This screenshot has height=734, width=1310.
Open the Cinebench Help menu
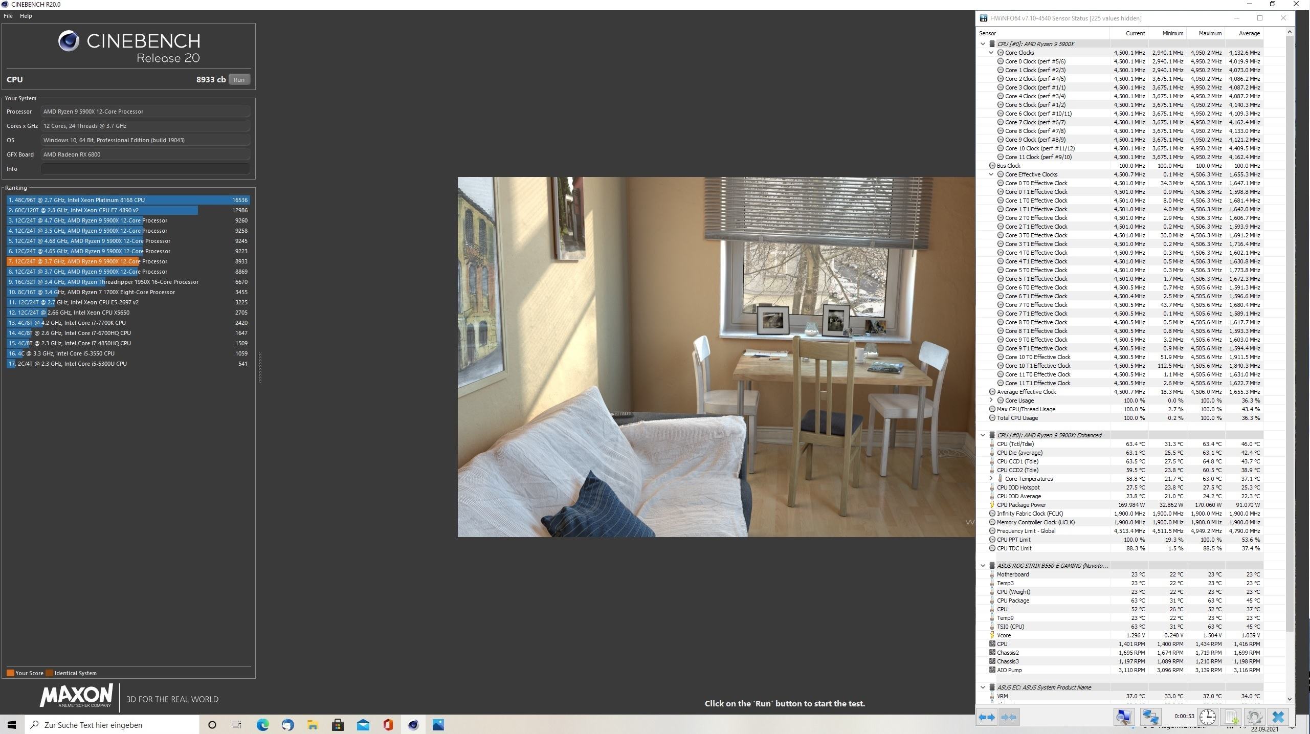[26, 16]
